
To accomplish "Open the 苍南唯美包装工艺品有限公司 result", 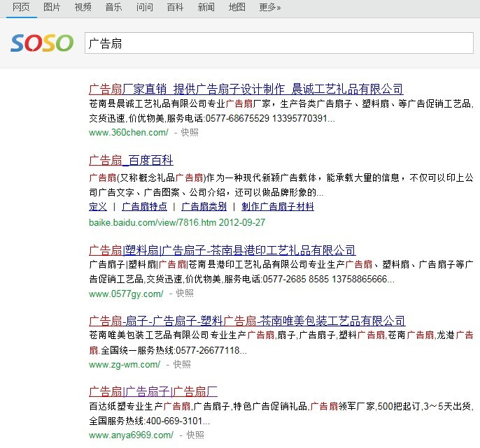I will click(x=247, y=321).
